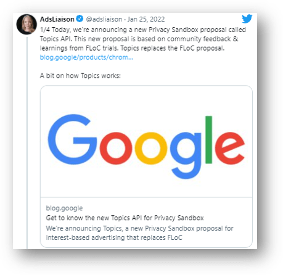The width and height of the screenshot is (283, 275).
Task: Click the tweet text announcing Topics API
Action: coord(143,39)
